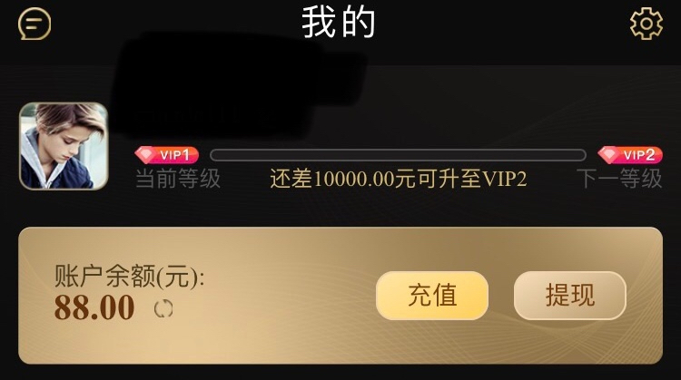681x380 pixels.
Task: Click the diamond gem inside VIP2 badge
Action: pyautogui.click(x=609, y=155)
